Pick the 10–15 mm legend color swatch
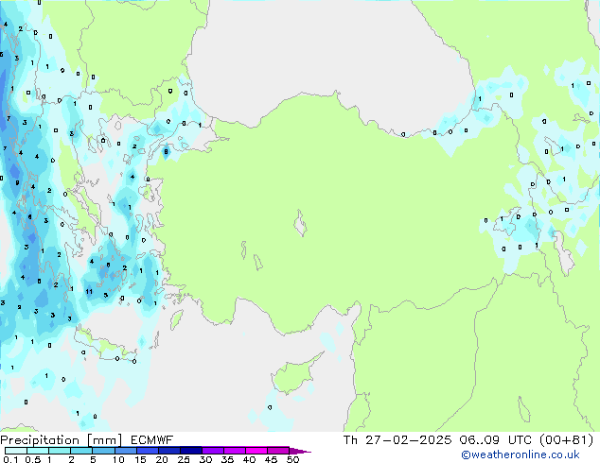The width and height of the screenshot is (600, 463). [x=126, y=451]
